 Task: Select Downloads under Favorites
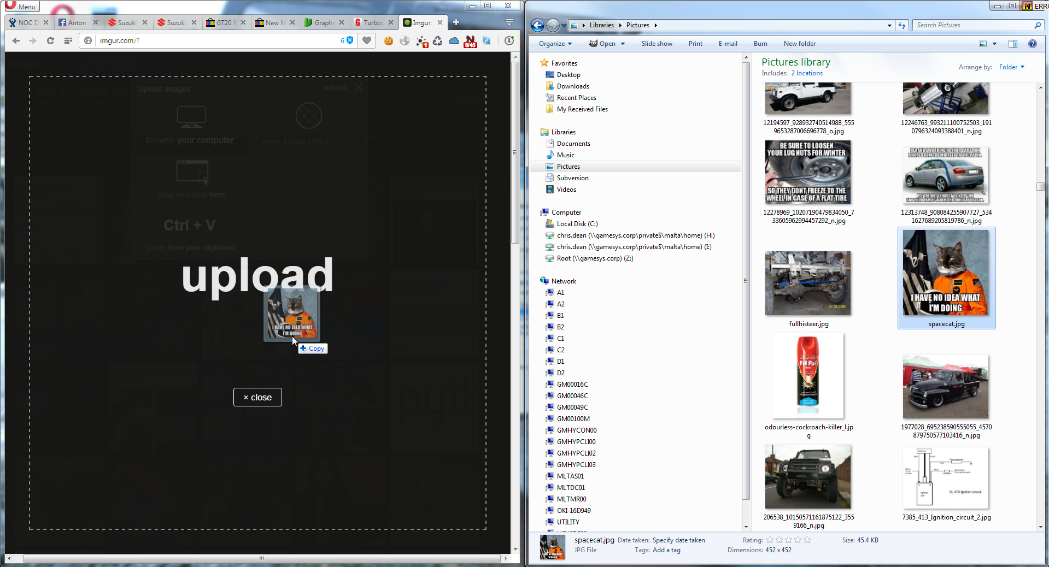point(573,86)
